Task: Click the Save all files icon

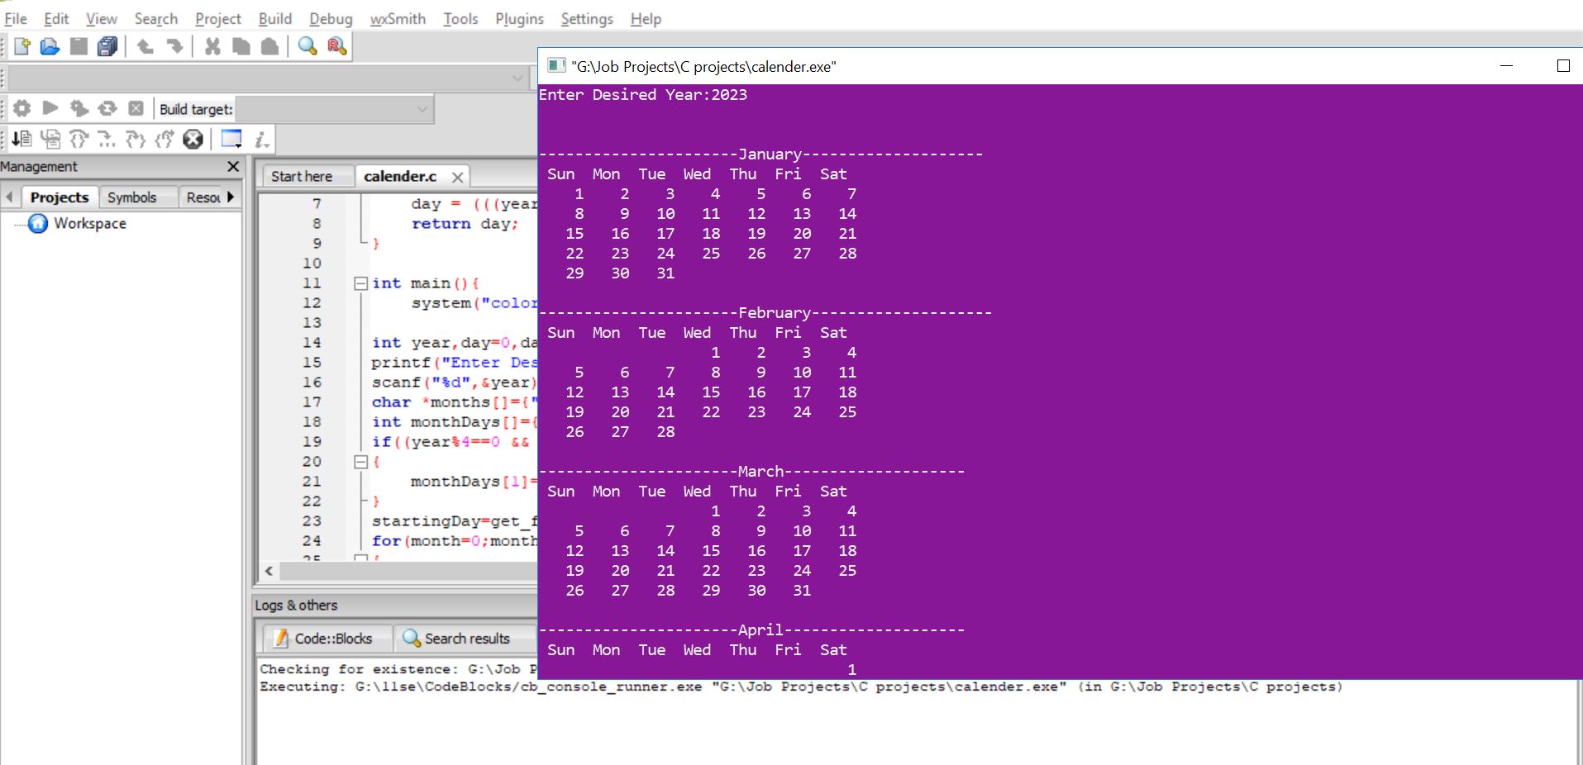Action: (107, 47)
